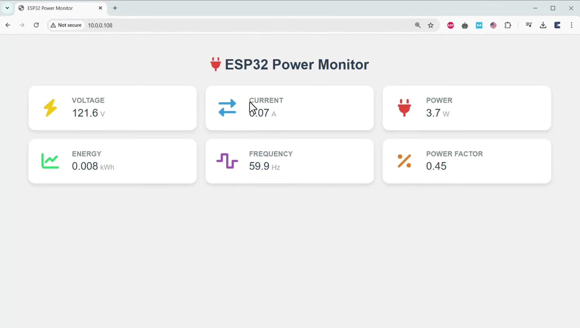Image resolution: width=580 pixels, height=328 pixels.
Task: Click the ESP32 Power Monitor heading
Action: pos(297,64)
